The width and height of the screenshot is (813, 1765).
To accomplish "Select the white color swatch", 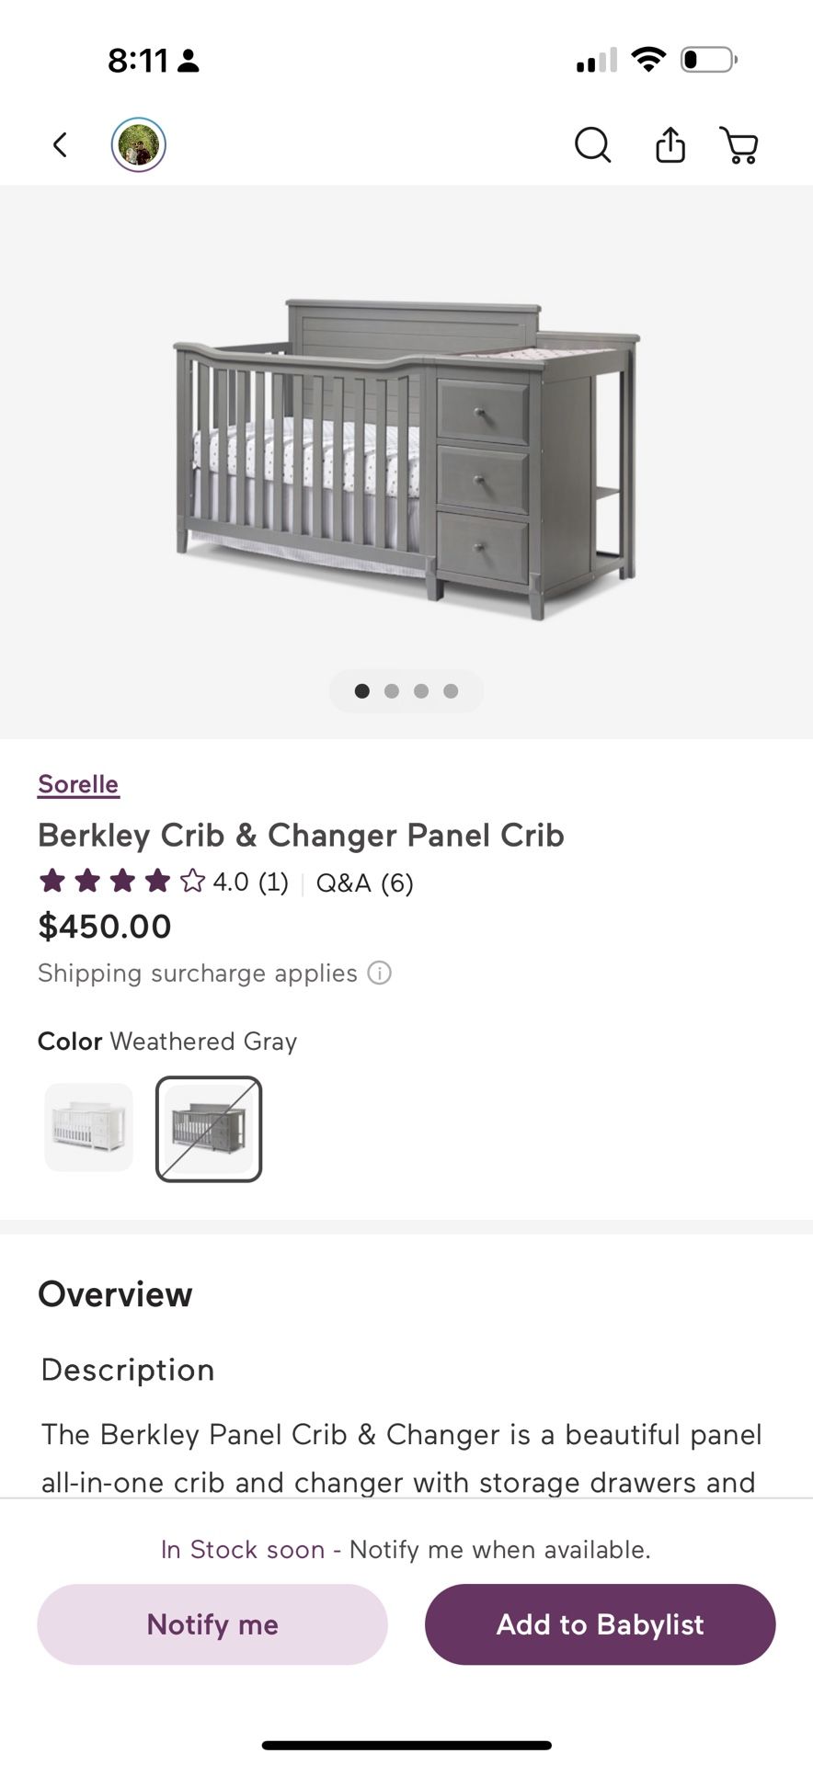I will point(89,1128).
